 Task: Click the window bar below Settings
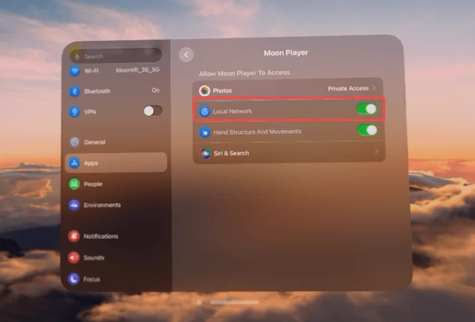click(x=234, y=302)
